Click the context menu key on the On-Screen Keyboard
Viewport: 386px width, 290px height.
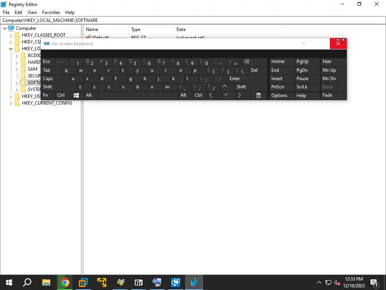coord(259,96)
